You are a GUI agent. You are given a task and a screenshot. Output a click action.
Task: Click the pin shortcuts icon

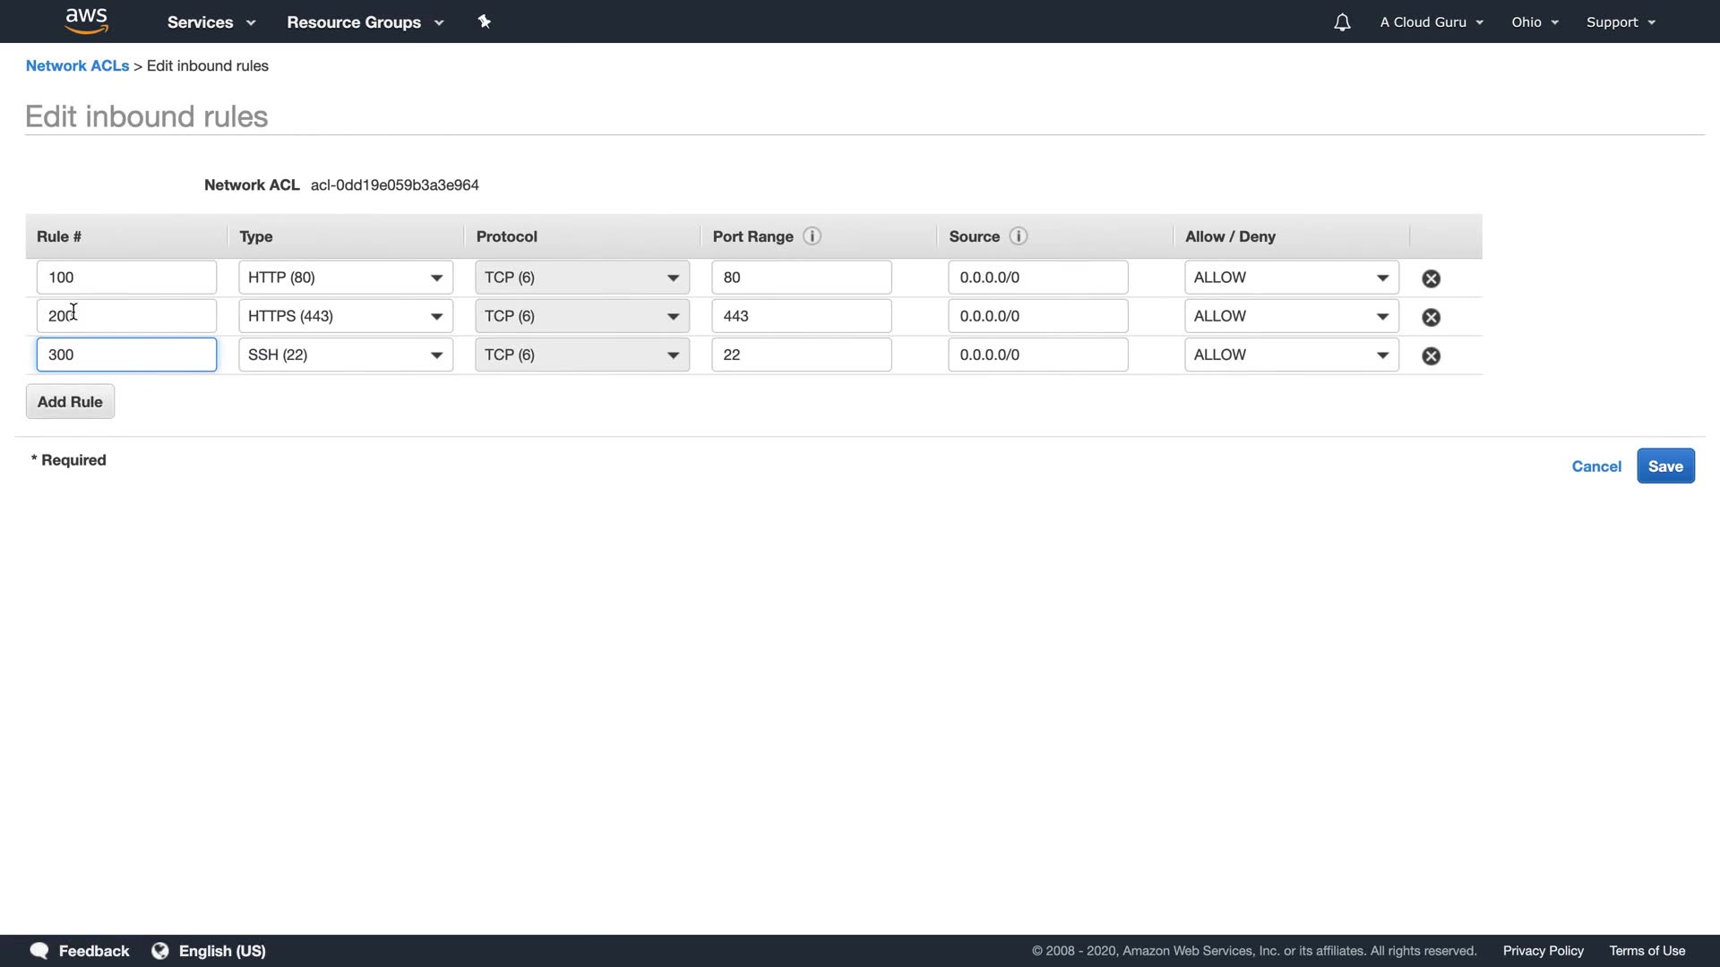coord(484,21)
